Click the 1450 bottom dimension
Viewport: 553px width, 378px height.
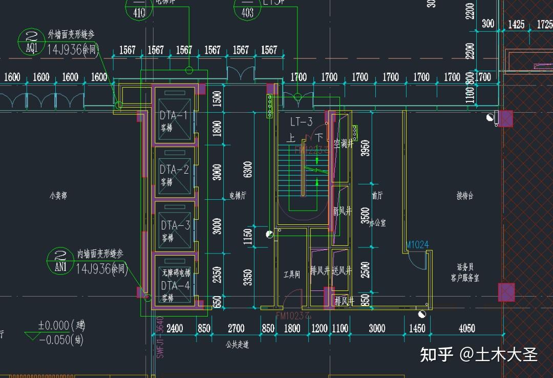(x=417, y=329)
